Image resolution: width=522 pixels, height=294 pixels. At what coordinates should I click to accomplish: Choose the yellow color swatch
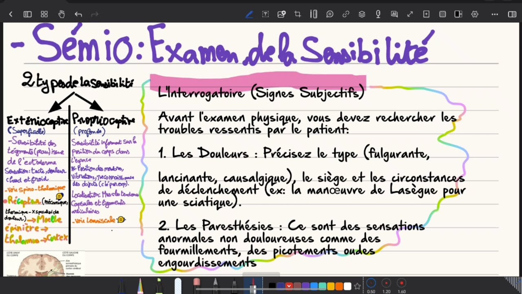(x=330, y=286)
